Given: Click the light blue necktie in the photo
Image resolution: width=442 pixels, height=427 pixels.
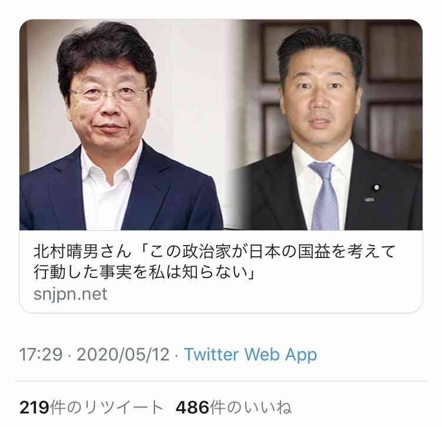Looking at the screenshot, I should pos(325,196).
